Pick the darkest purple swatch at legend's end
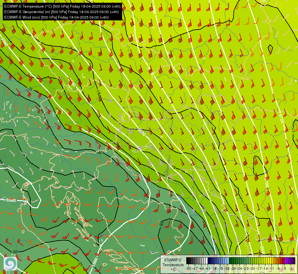The height and width of the screenshot is (274, 298). (x=294, y=261)
